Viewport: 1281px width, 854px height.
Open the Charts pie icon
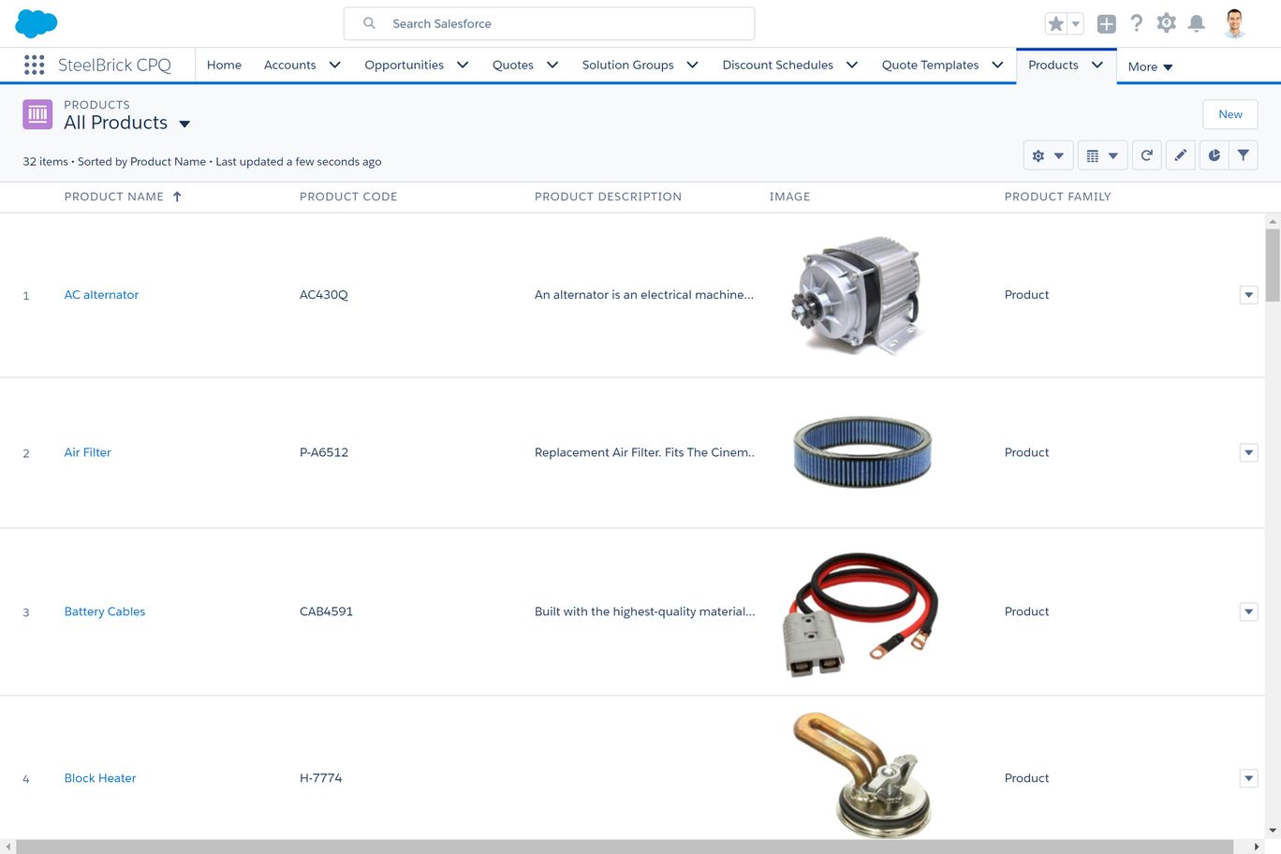tap(1214, 155)
